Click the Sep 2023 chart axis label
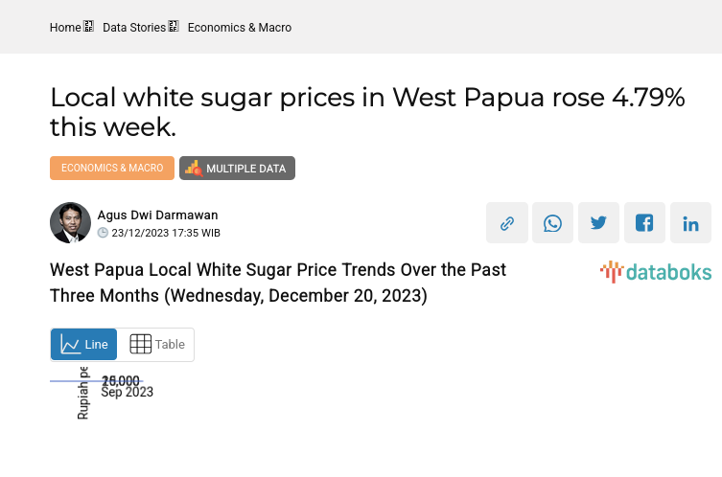Image resolution: width=722 pixels, height=477 pixels. coord(128,392)
